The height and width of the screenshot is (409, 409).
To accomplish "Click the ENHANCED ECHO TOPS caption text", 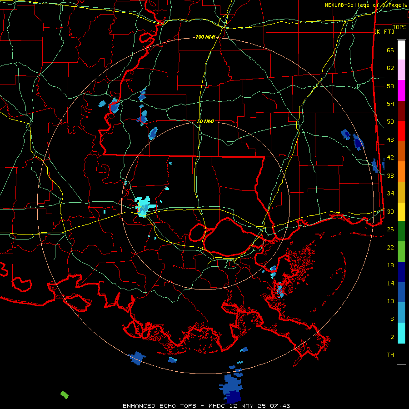I will tap(160, 406).
